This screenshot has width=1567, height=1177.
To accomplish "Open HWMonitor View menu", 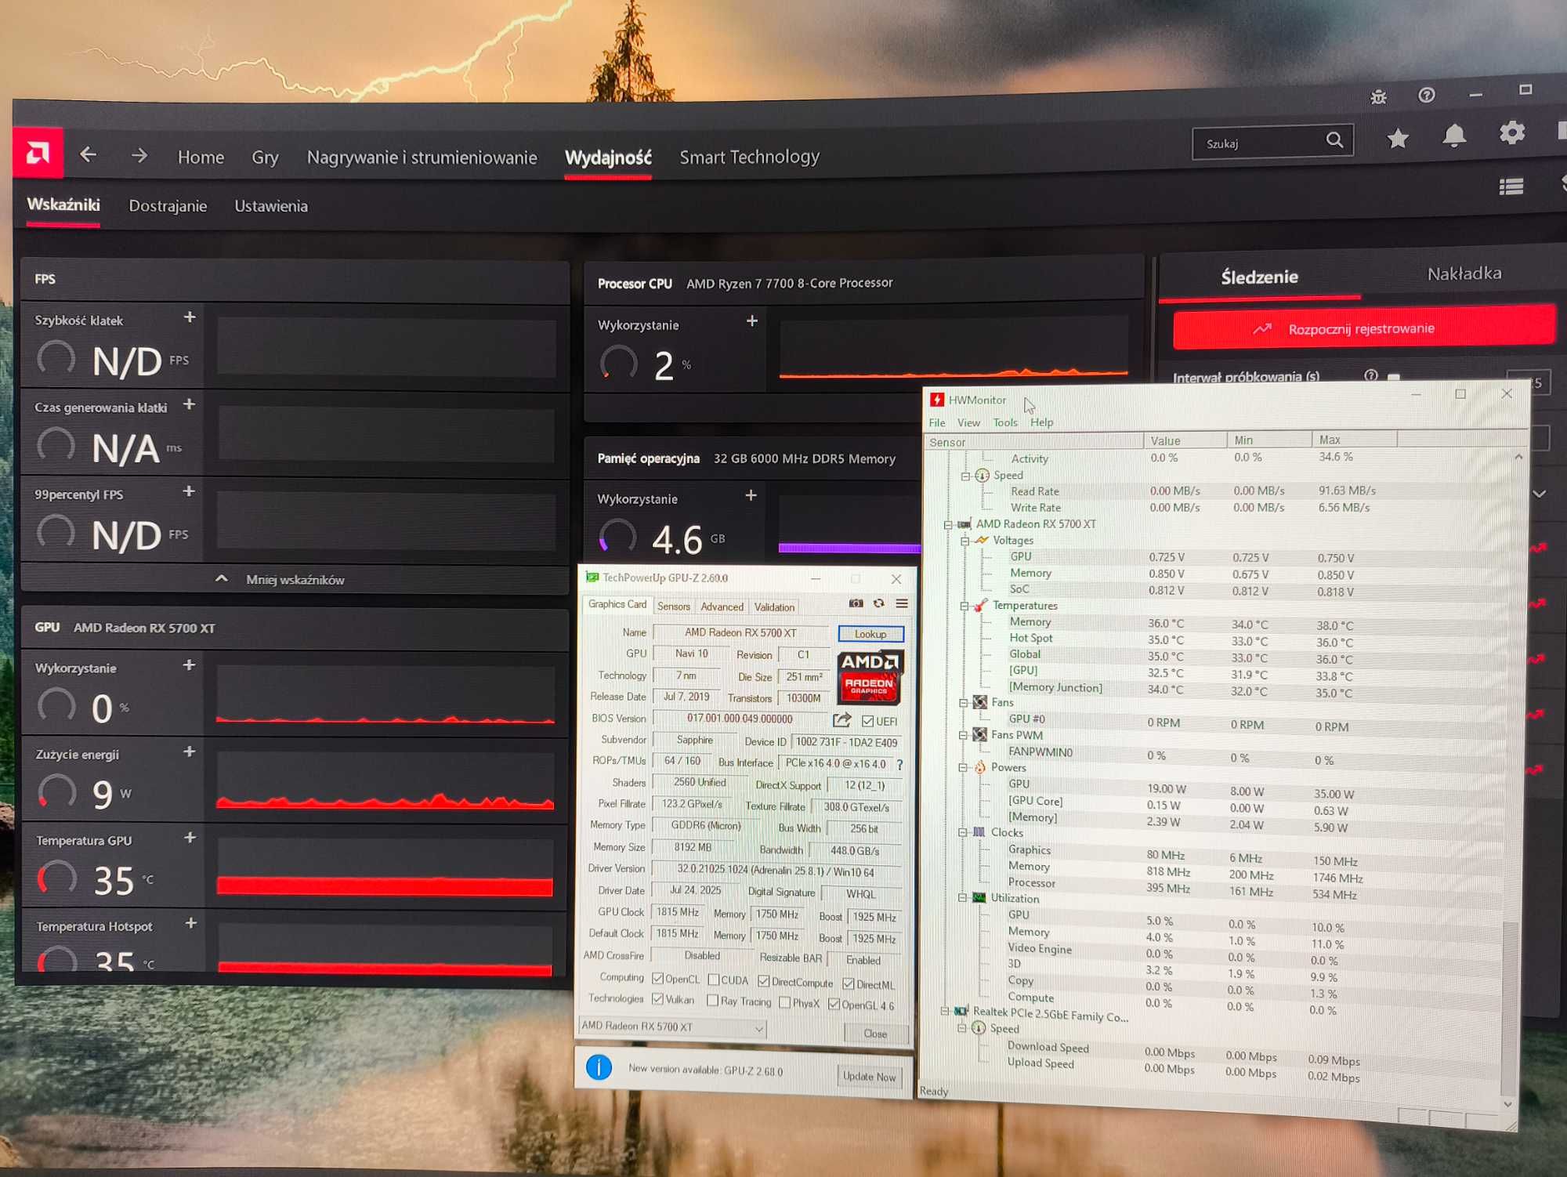I will tap(968, 422).
